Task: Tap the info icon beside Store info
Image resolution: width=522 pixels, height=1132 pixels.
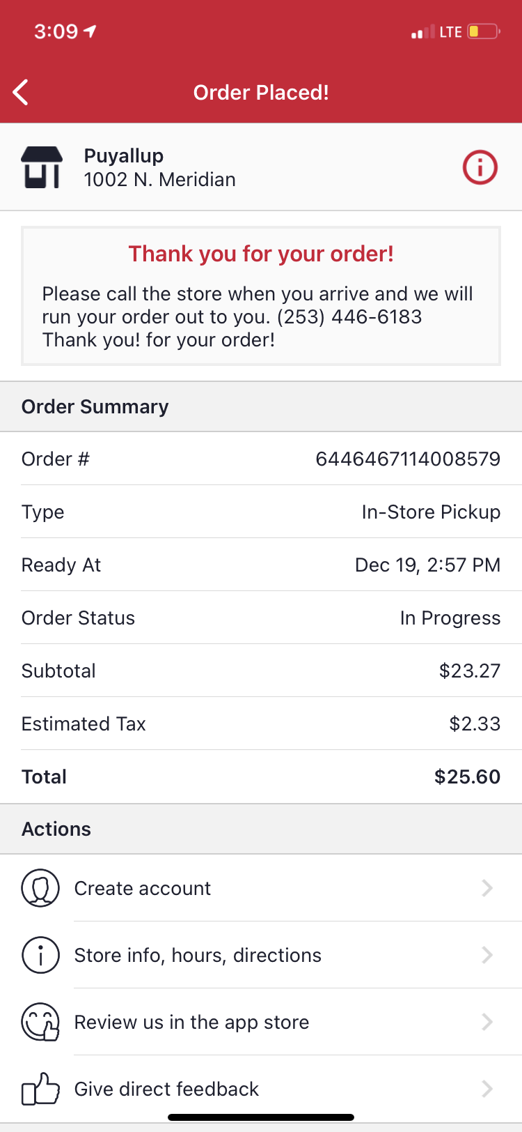Action: (x=40, y=955)
